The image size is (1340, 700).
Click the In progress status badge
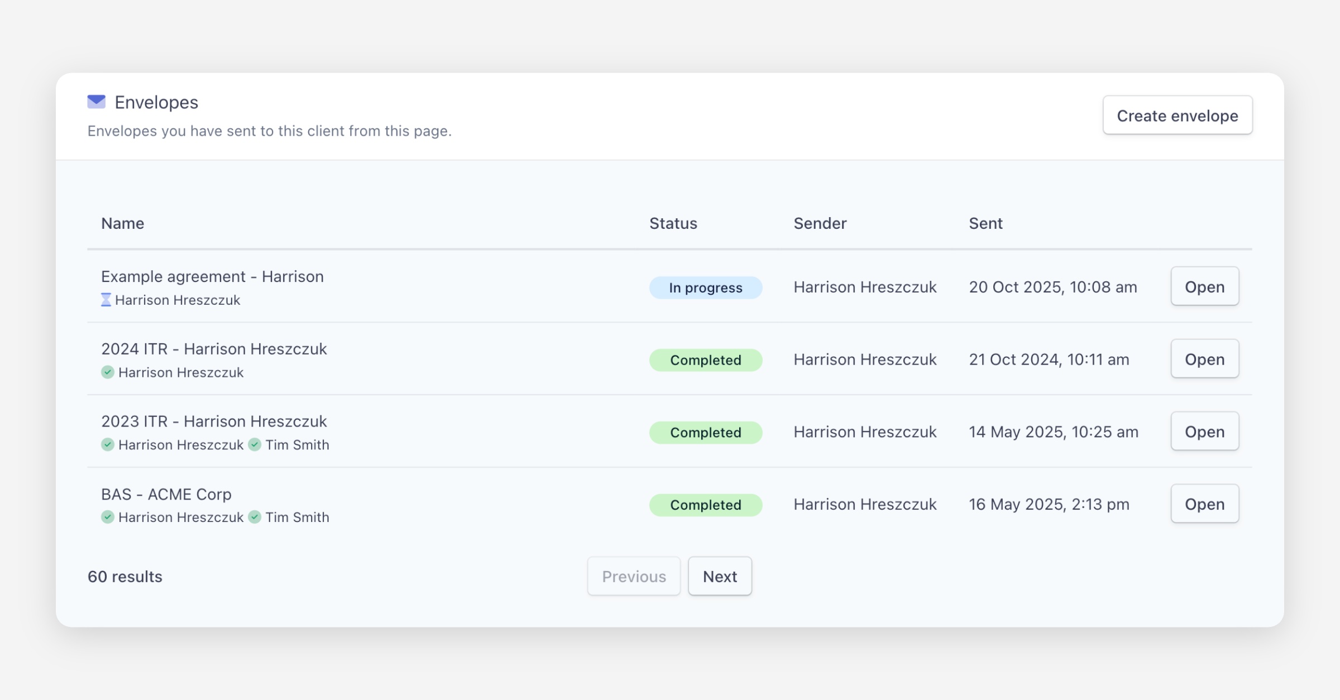(705, 287)
